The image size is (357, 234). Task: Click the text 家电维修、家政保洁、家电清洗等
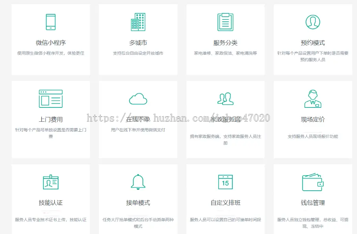[x=225, y=53]
